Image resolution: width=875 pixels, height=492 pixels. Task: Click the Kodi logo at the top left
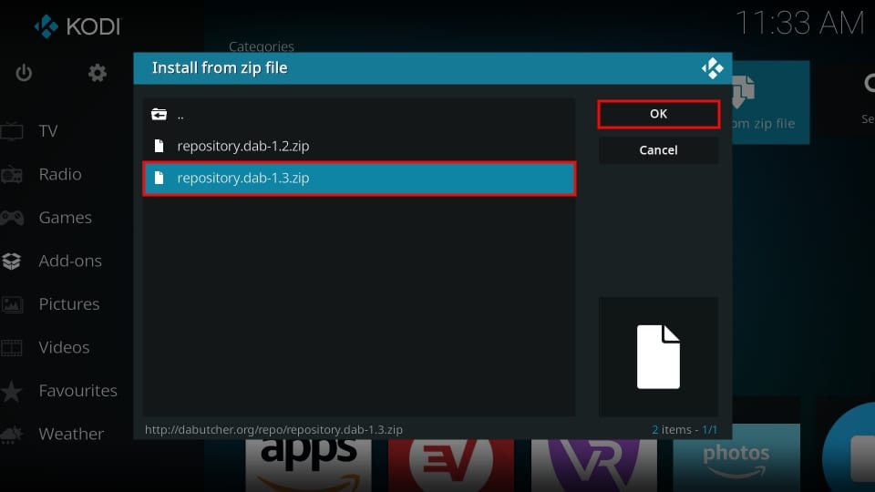coord(77,26)
